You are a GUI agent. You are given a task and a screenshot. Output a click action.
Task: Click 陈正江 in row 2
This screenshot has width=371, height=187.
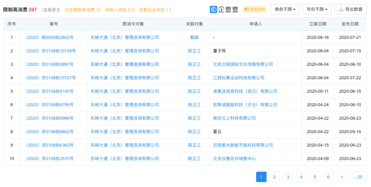click(194, 51)
